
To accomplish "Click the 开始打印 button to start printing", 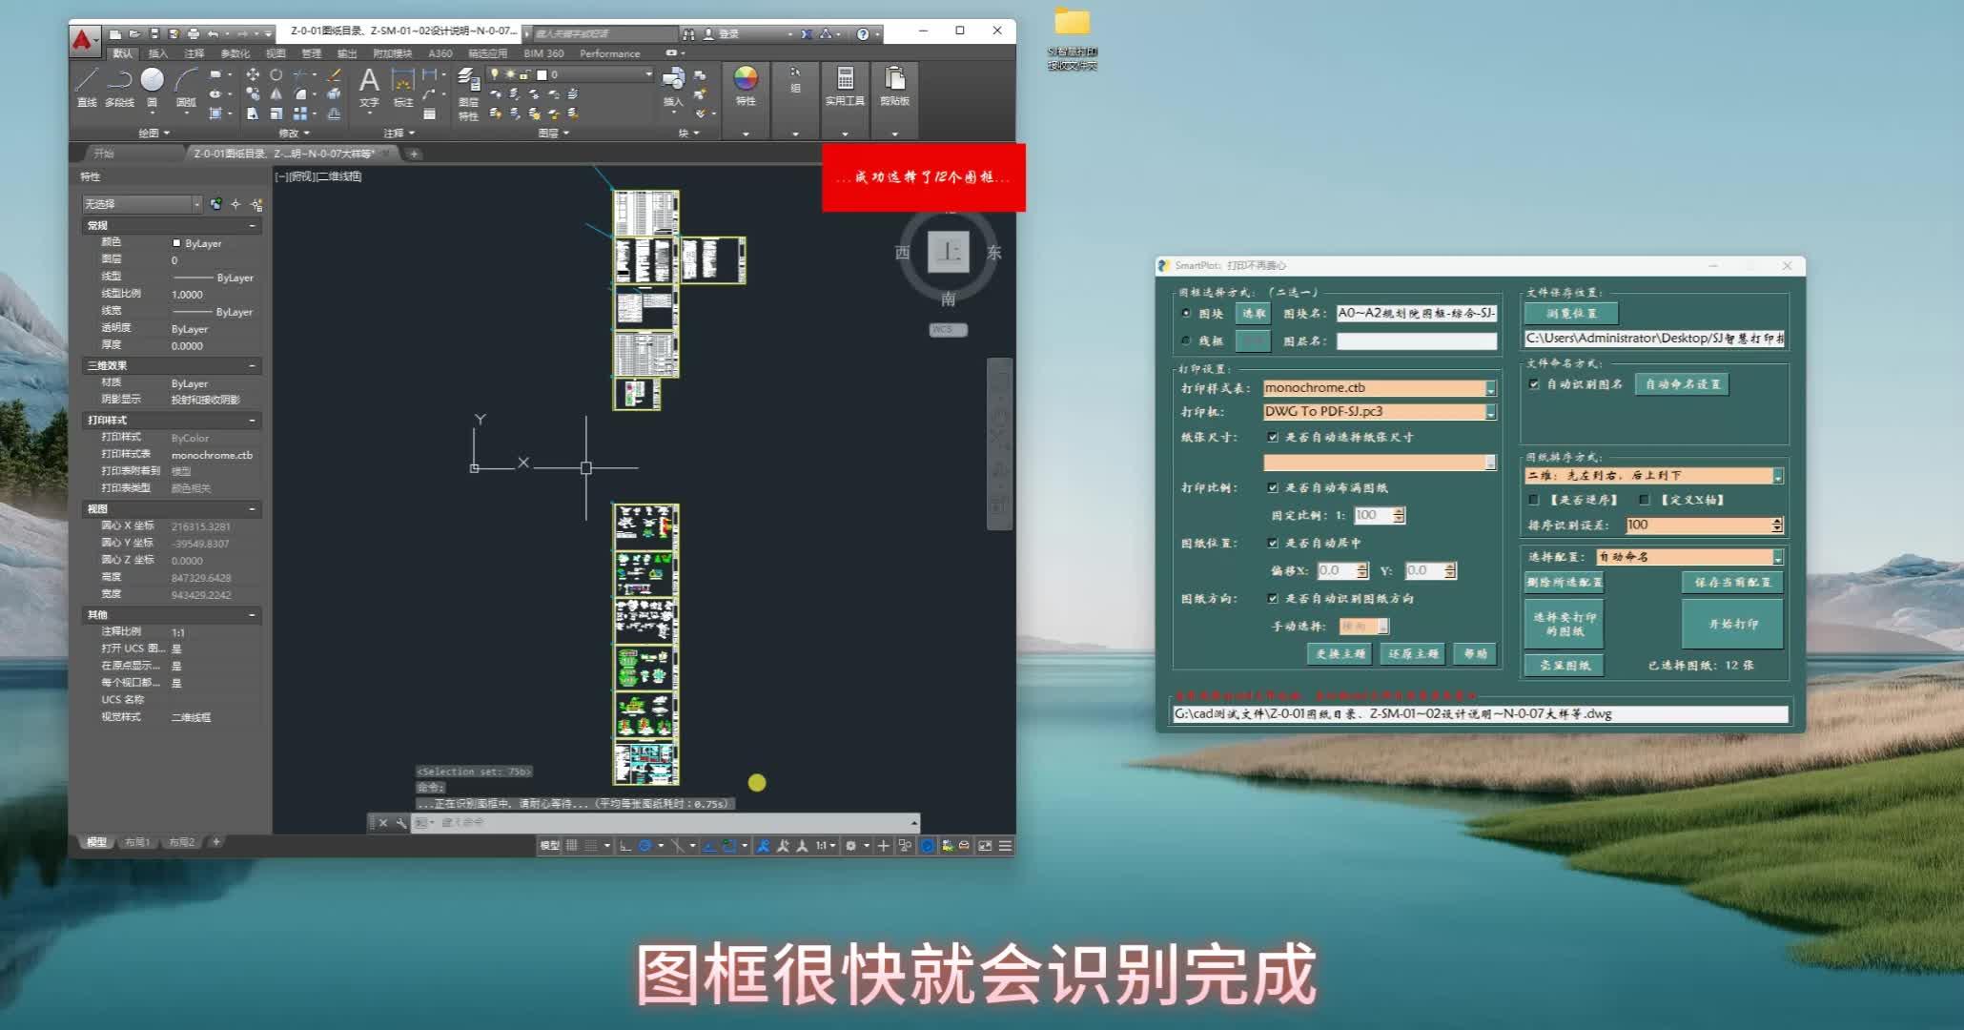I will pyautogui.click(x=1731, y=624).
